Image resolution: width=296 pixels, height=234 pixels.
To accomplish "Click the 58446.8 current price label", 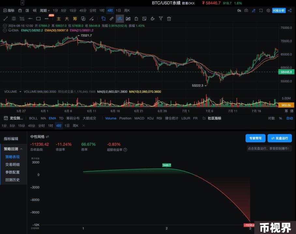I will coord(286,72).
